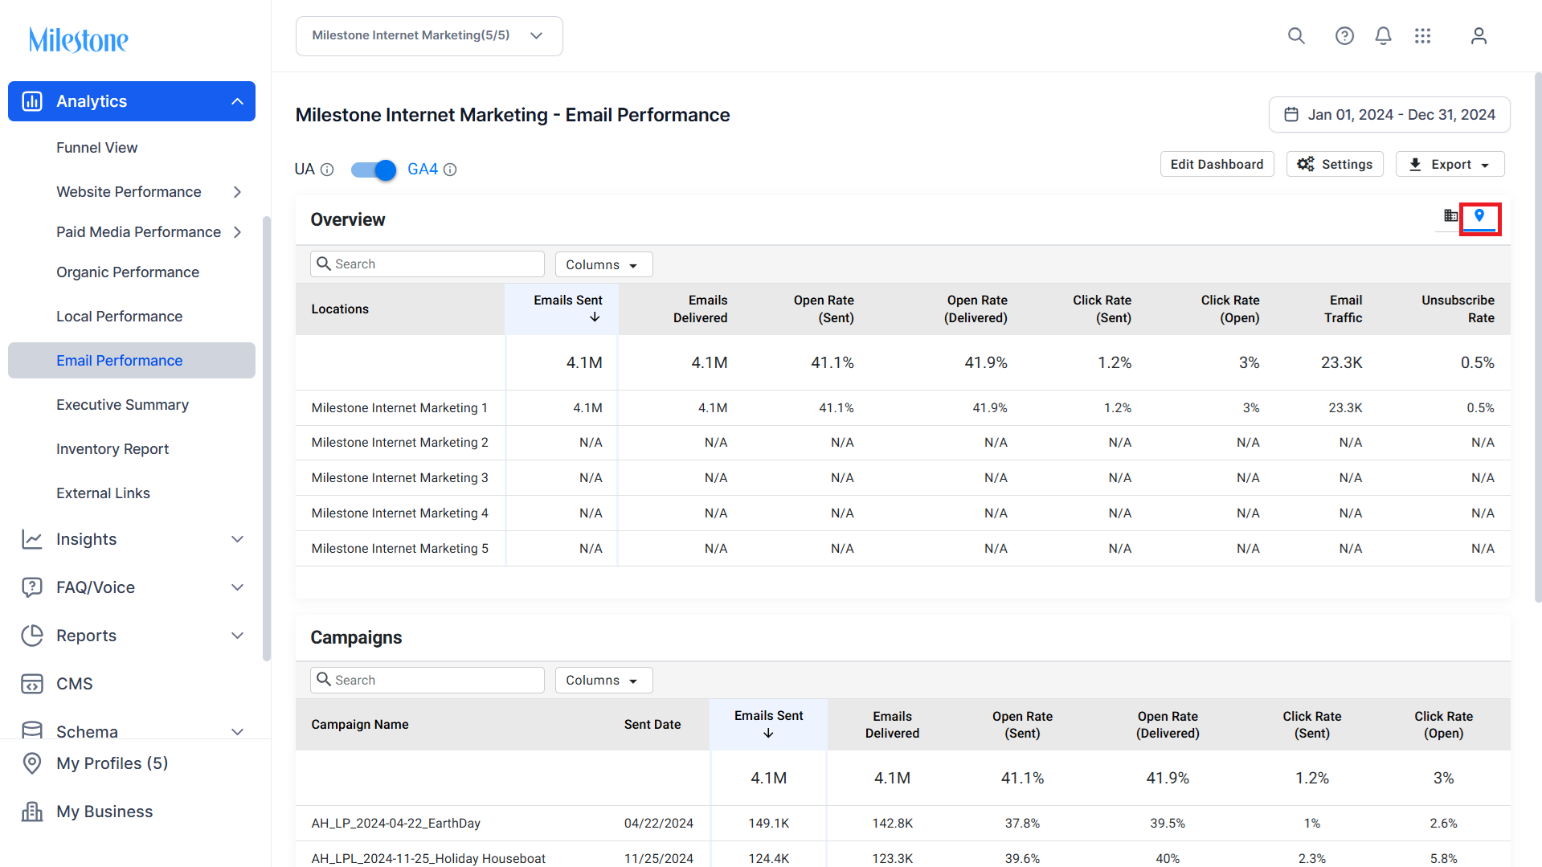Screen dimensions: 1542x867
Task: Open the help question mark icon
Action: click(x=1344, y=35)
